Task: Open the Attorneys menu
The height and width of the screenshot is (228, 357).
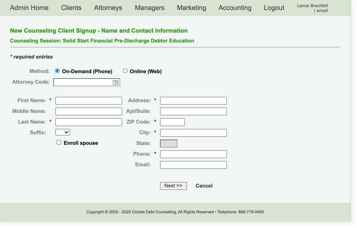Action: click(x=108, y=8)
